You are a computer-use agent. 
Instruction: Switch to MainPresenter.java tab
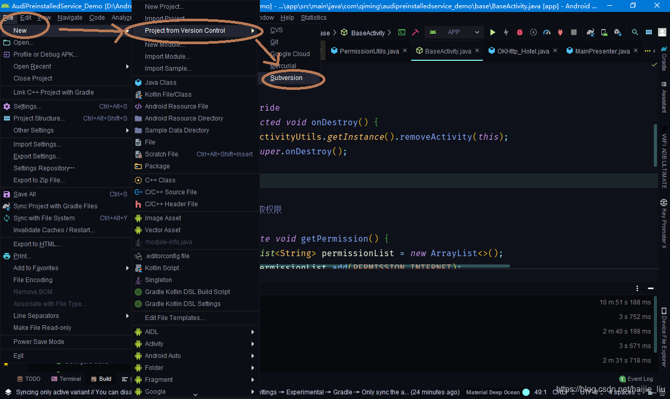tap(602, 51)
